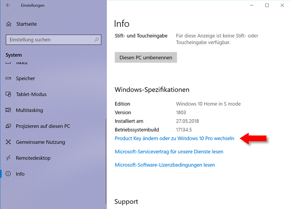Click Diesen PC umbenennen button
290x209 pixels.
click(146, 58)
